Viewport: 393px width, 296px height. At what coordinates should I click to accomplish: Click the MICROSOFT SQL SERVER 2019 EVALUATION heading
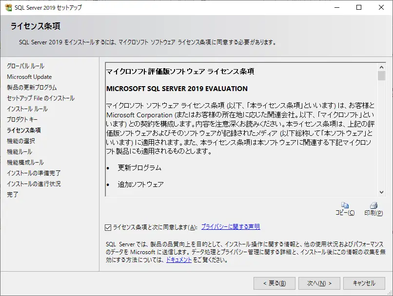[177, 89]
